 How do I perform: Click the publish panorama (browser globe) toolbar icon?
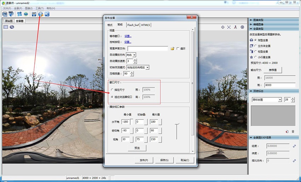point(41,14)
